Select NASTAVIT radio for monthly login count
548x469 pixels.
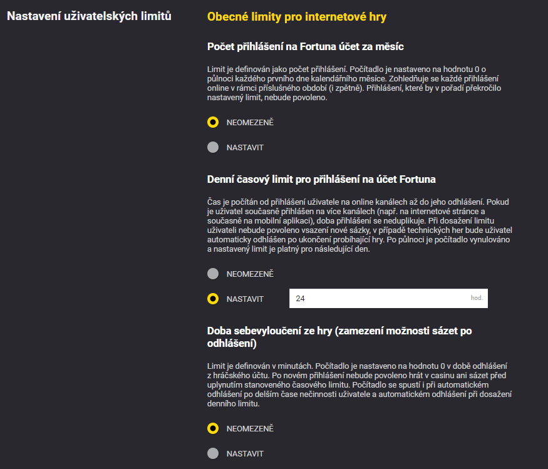coord(213,147)
